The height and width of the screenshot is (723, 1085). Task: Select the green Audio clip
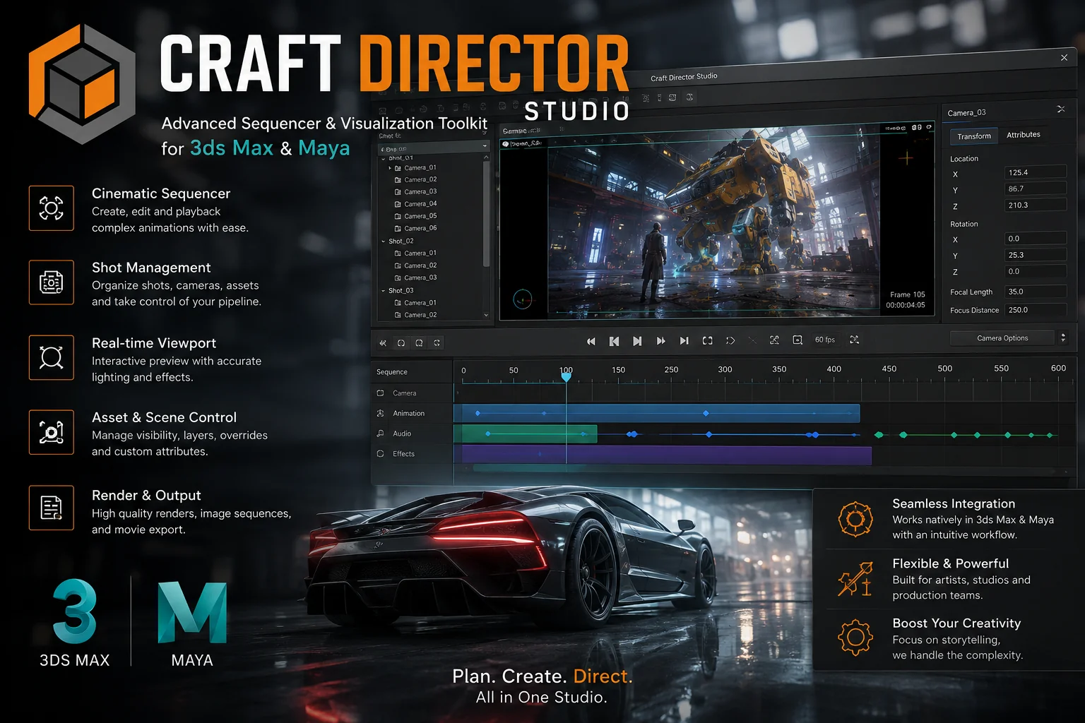530,434
